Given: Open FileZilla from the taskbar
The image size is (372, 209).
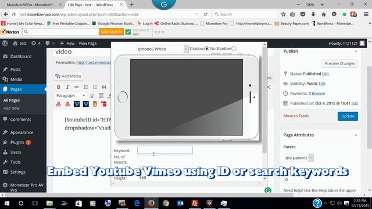Looking at the screenshot, I should click(x=195, y=203).
